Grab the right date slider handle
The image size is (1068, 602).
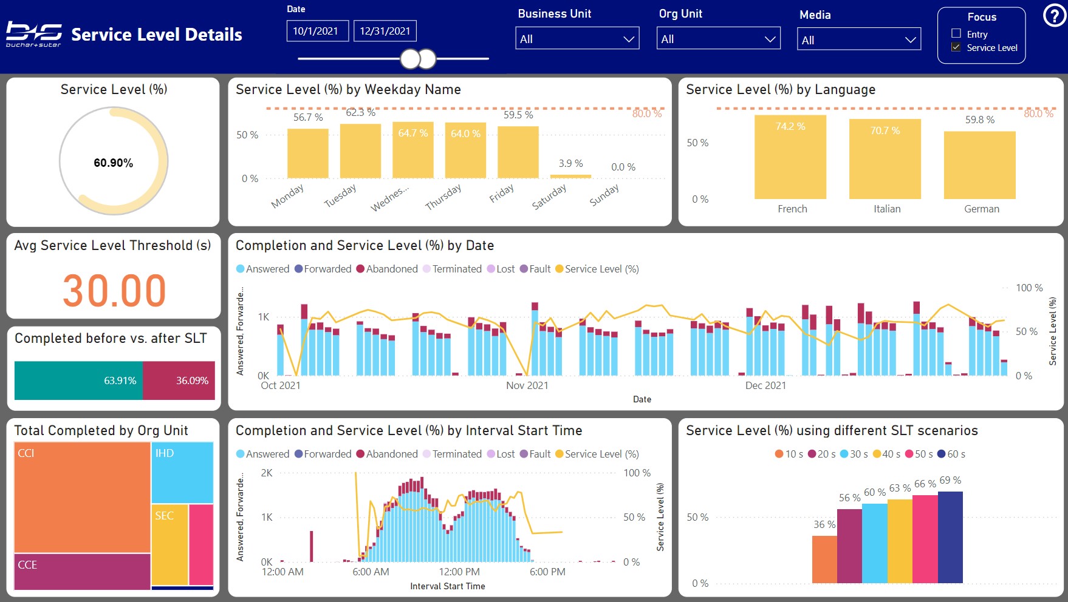(x=426, y=59)
